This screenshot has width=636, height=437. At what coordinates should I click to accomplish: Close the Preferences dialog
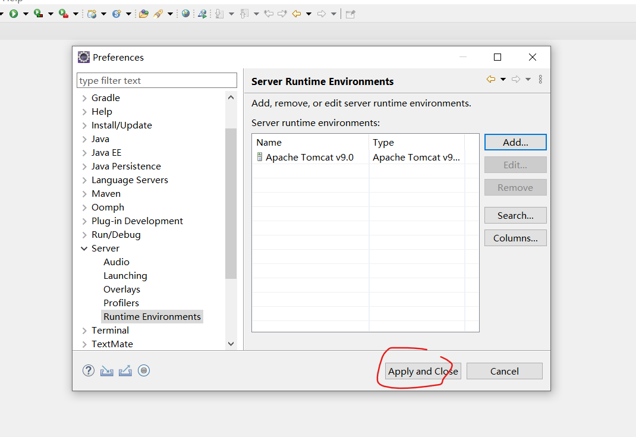pos(533,57)
